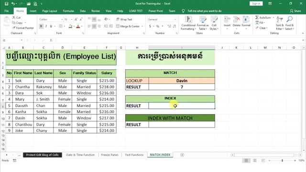306x172 pixels.
Task: Click into the formula bar
Action: [x=178, y=40]
